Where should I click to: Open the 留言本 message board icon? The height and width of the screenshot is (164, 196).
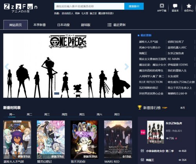[175, 6]
